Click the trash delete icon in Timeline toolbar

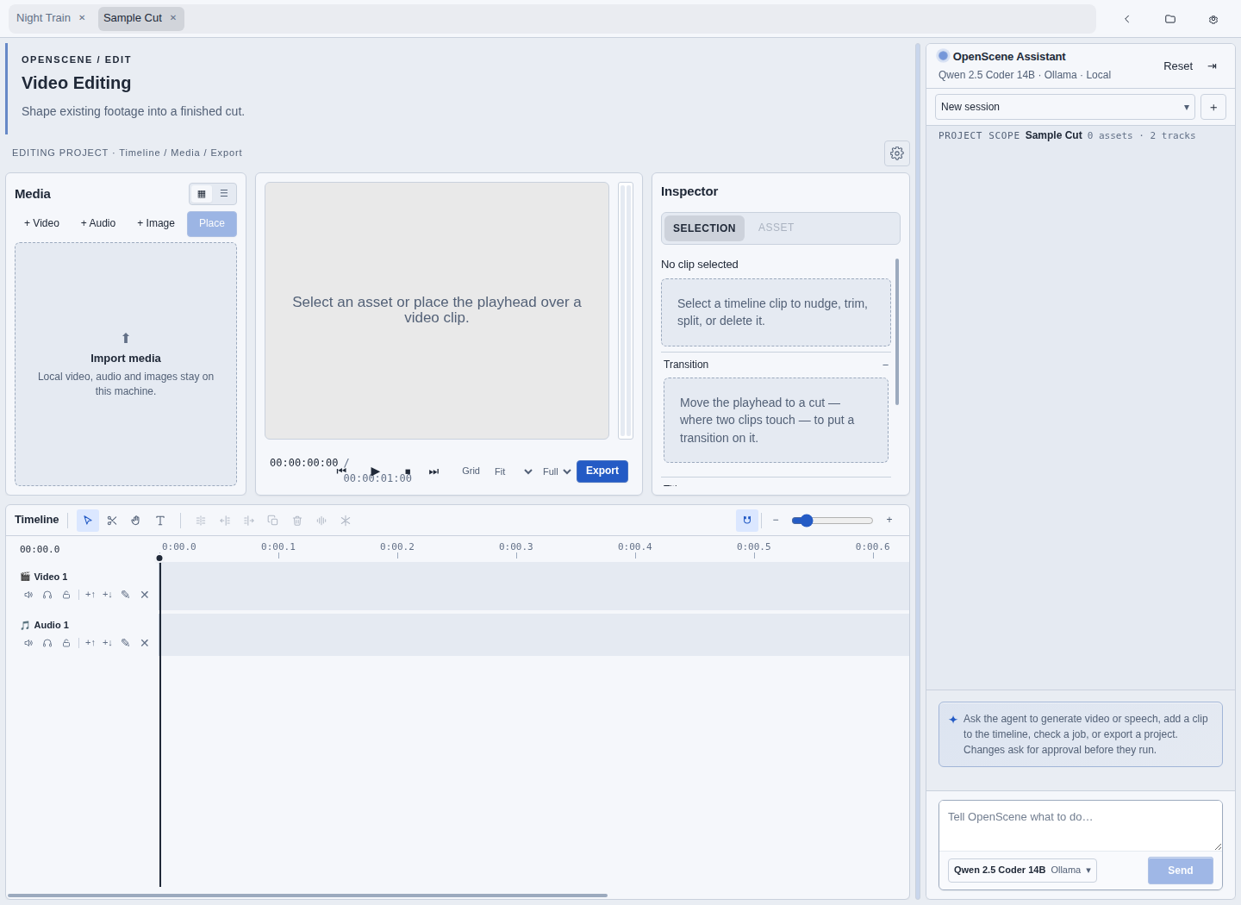297,521
